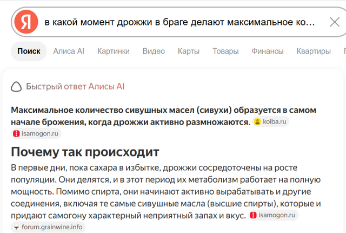Image resolution: width=346 pixels, height=233 pixels.
Task: Click the red Yandex logo icon
Action: [26, 22]
